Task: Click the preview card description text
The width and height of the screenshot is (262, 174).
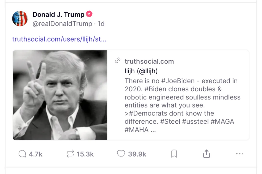Action: tap(180, 105)
